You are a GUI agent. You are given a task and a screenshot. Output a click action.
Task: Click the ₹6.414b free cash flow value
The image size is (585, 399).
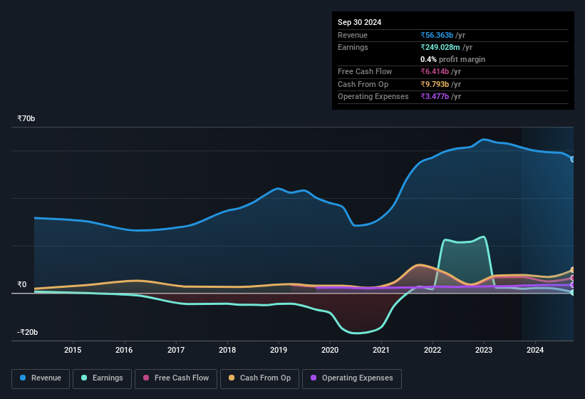coord(434,71)
